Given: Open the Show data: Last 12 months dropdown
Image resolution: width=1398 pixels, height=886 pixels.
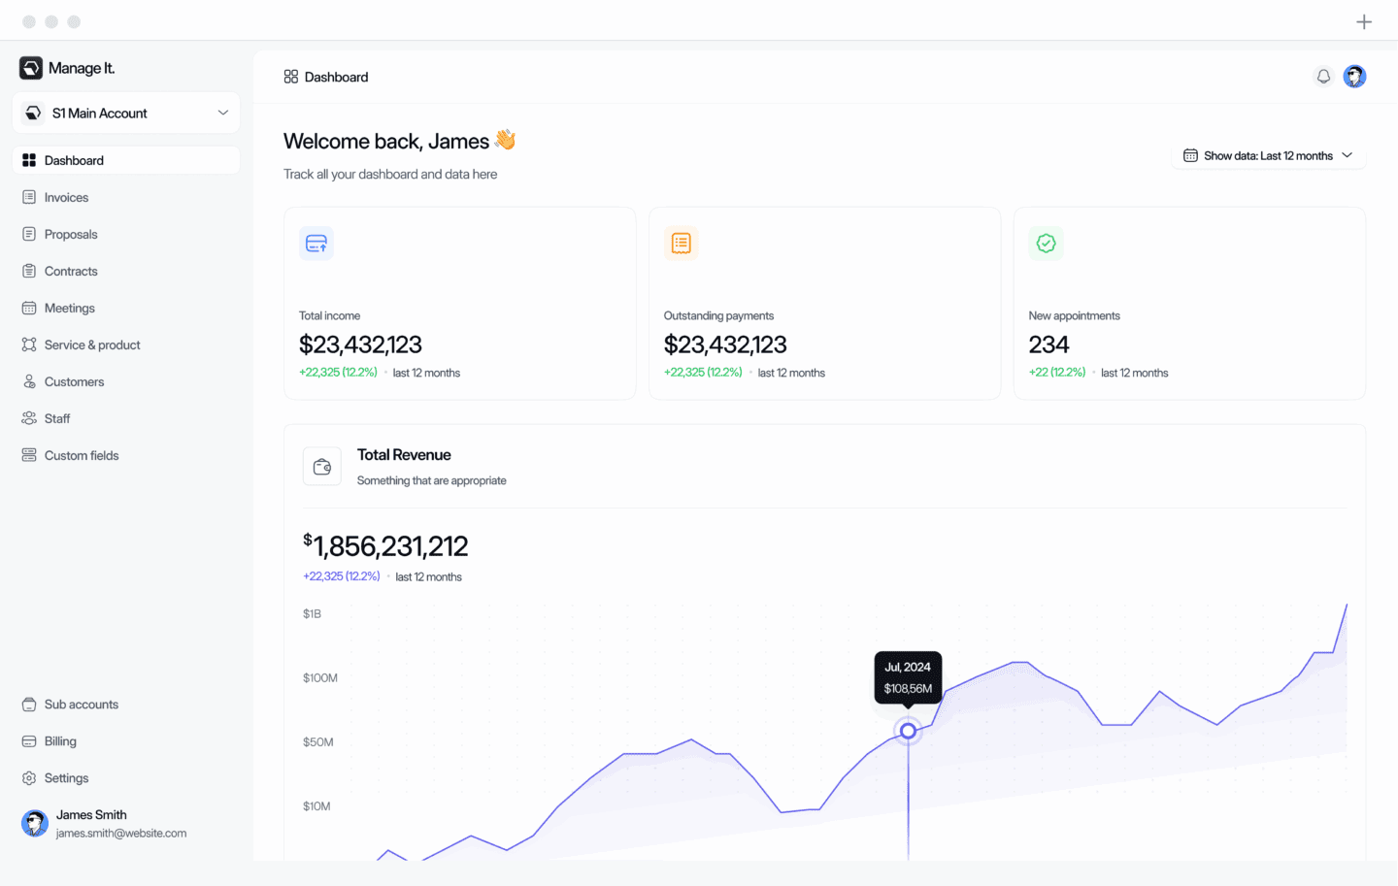Looking at the screenshot, I should pyautogui.click(x=1268, y=154).
